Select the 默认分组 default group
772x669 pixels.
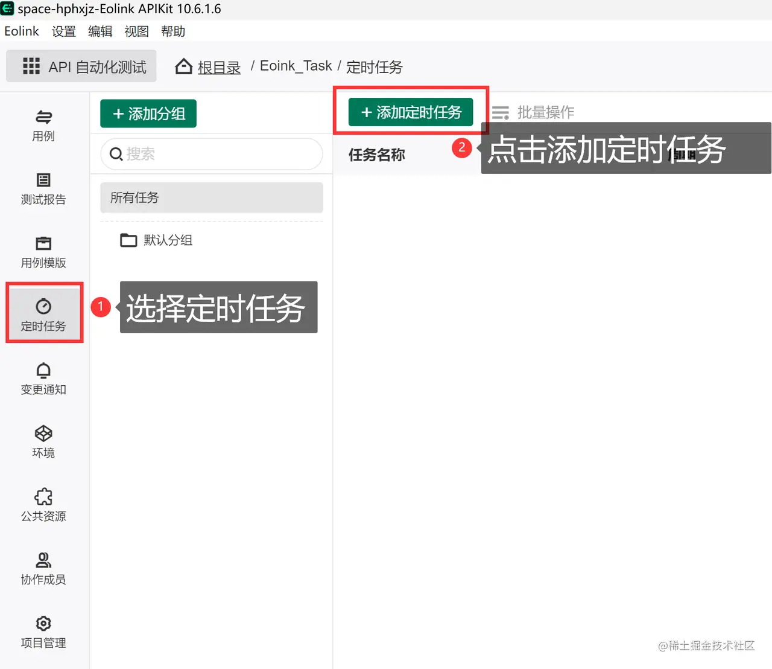tap(168, 240)
